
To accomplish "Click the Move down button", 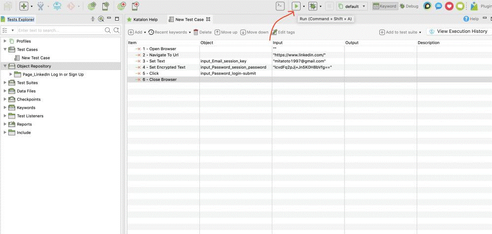I will click(254, 32).
